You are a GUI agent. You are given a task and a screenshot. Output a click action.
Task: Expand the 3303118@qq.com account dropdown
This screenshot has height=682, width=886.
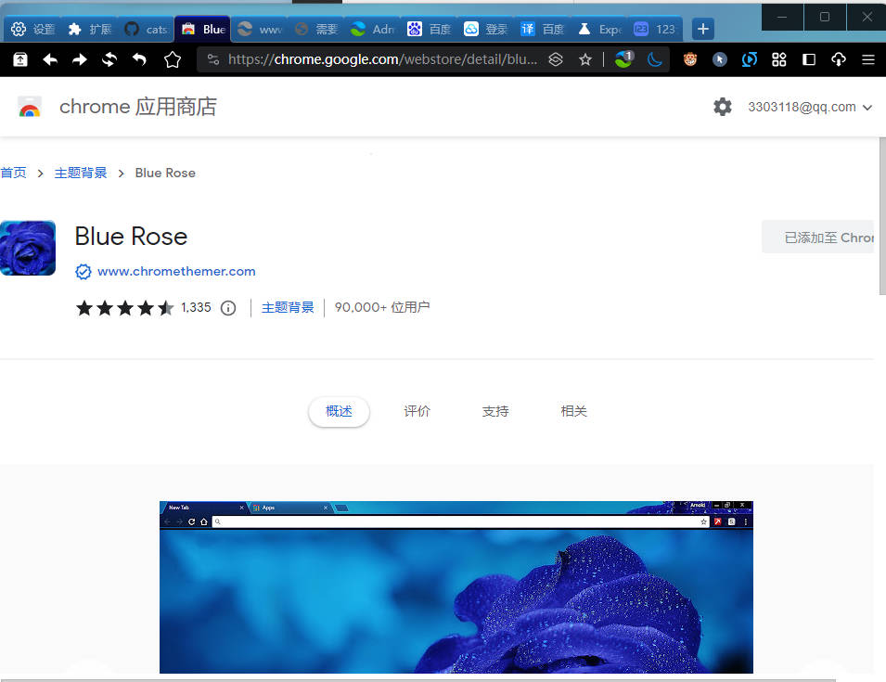click(810, 107)
